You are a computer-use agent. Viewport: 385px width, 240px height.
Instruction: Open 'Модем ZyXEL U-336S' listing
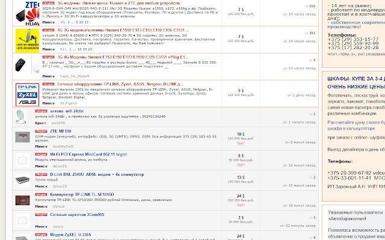70,235
